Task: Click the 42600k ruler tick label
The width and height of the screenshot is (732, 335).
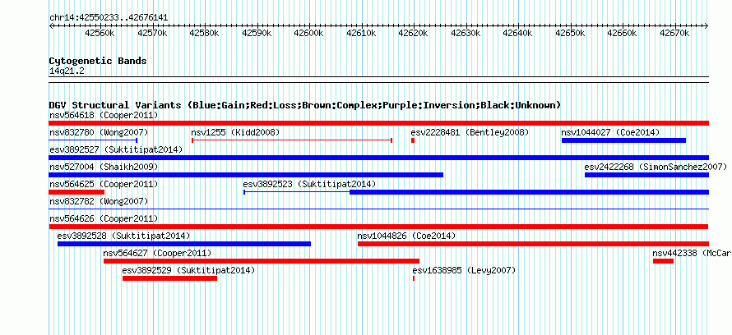Action: [x=309, y=34]
